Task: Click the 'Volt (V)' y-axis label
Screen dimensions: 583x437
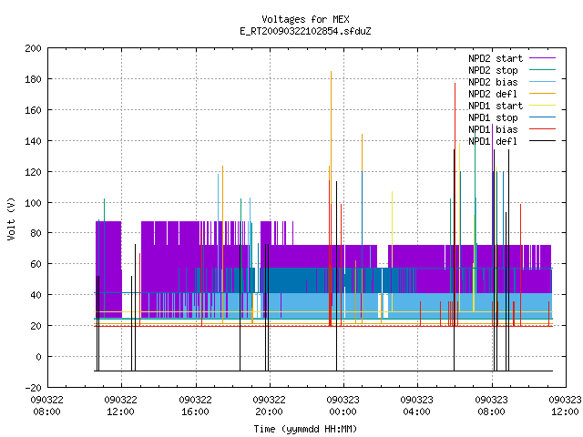Action: pos(11,218)
